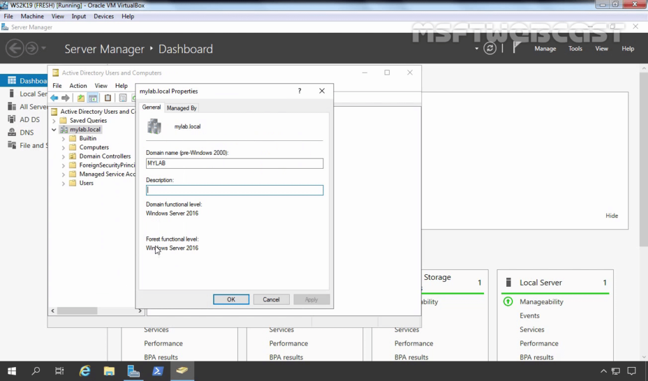Show hidden system tray icons

click(603, 371)
